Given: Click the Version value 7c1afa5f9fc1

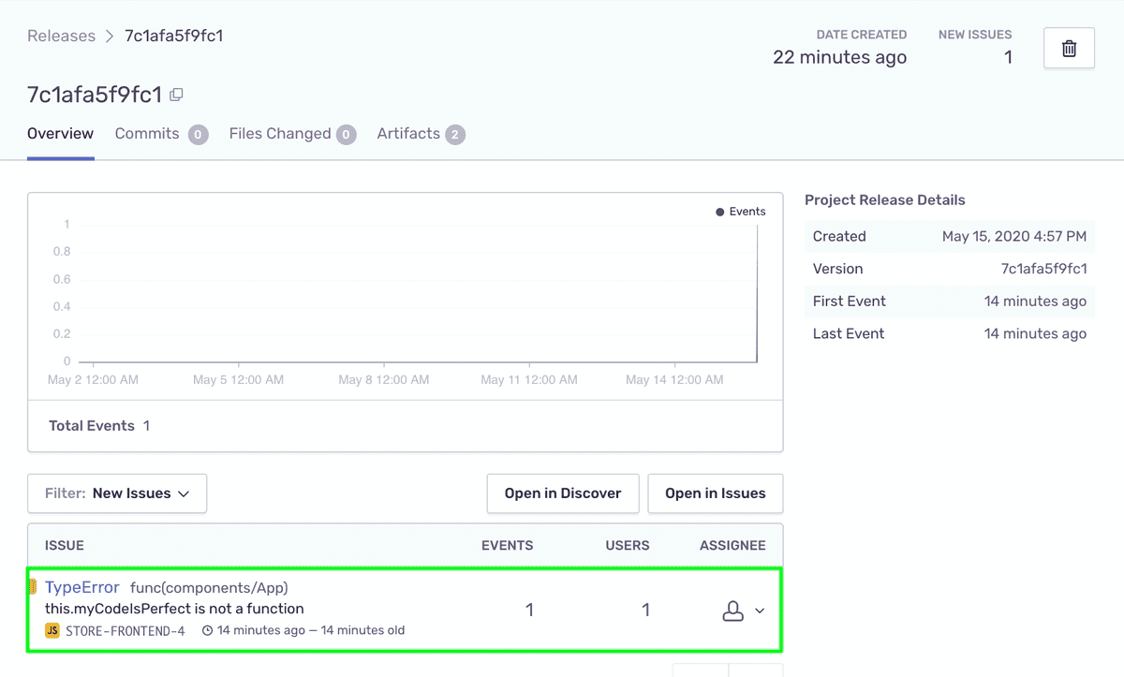Looking at the screenshot, I should click(1044, 269).
